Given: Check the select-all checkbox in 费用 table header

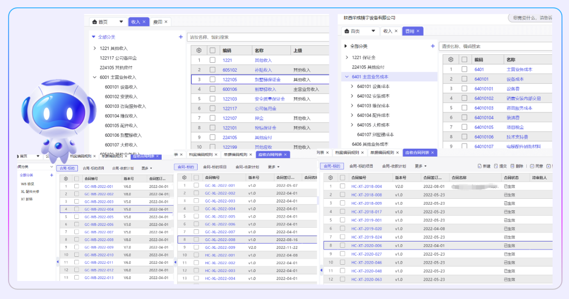Looking at the screenshot, I should 464,60.
